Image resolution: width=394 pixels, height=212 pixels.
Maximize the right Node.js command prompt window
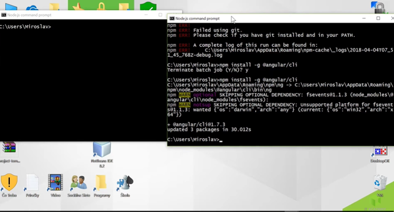click(x=378, y=19)
